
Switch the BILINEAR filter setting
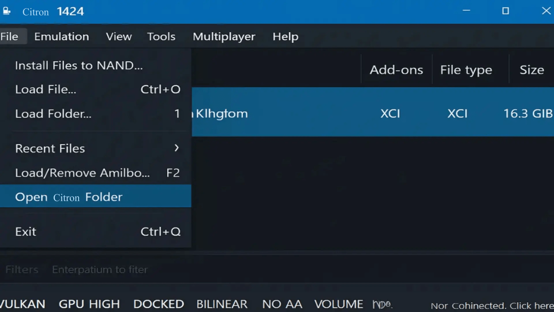(222, 304)
